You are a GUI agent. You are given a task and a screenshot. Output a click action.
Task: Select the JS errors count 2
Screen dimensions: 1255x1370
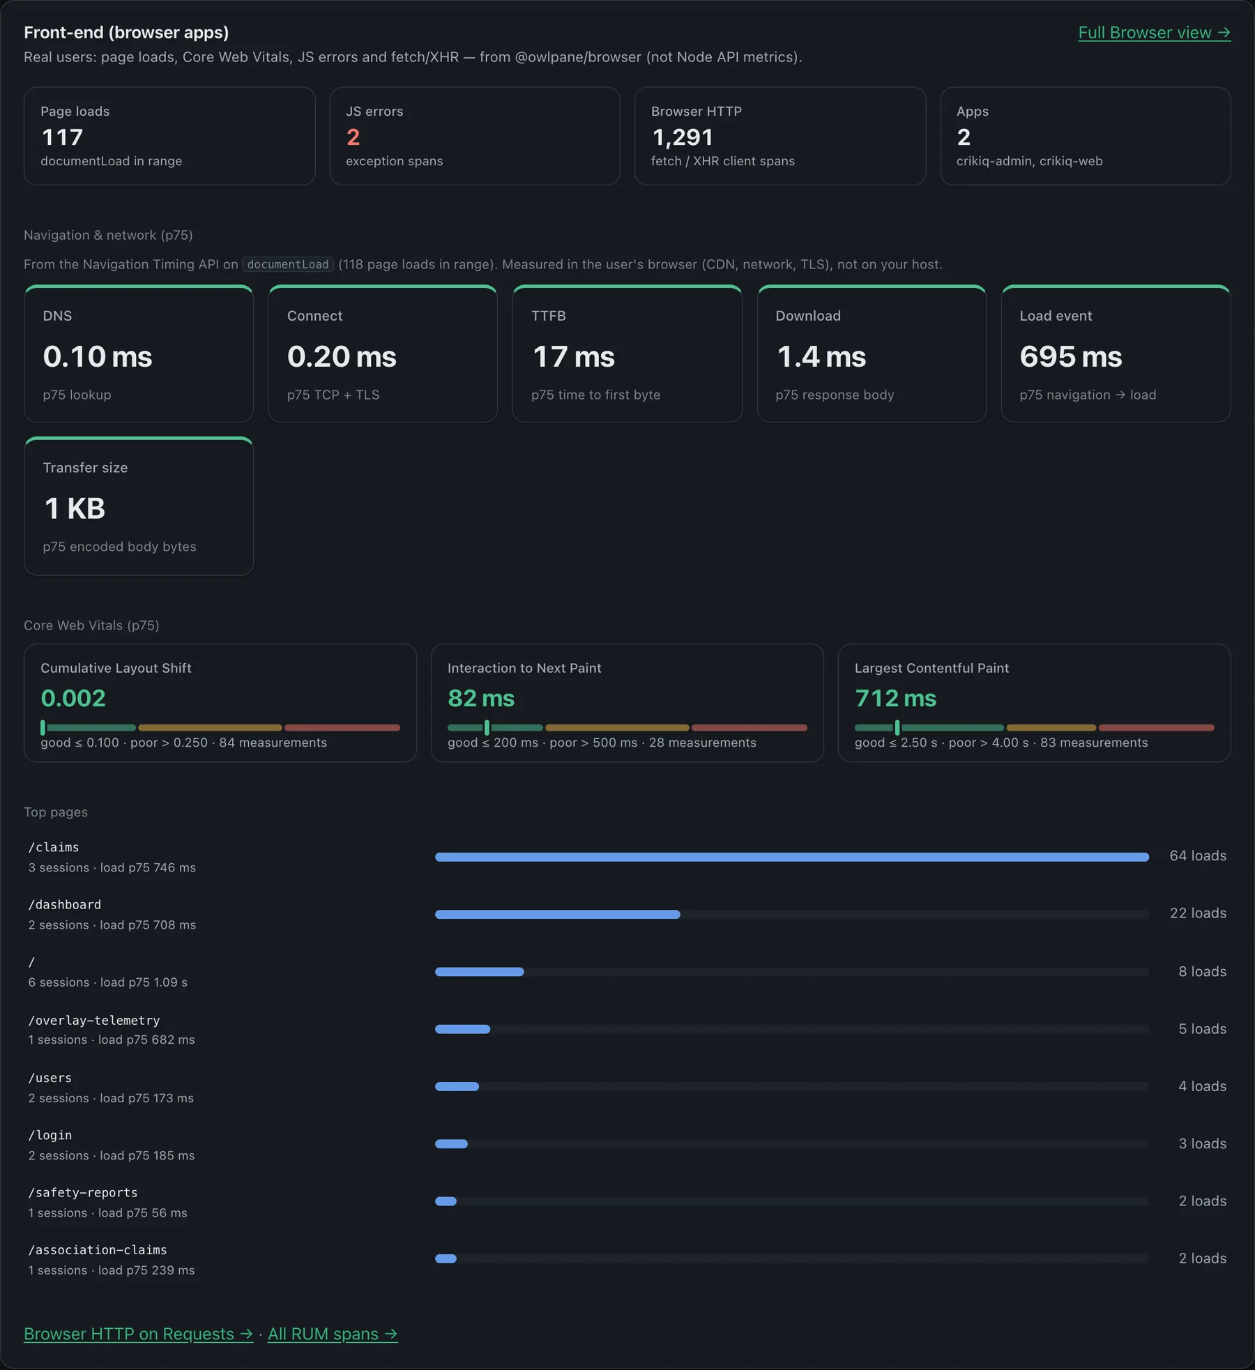click(353, 137)
